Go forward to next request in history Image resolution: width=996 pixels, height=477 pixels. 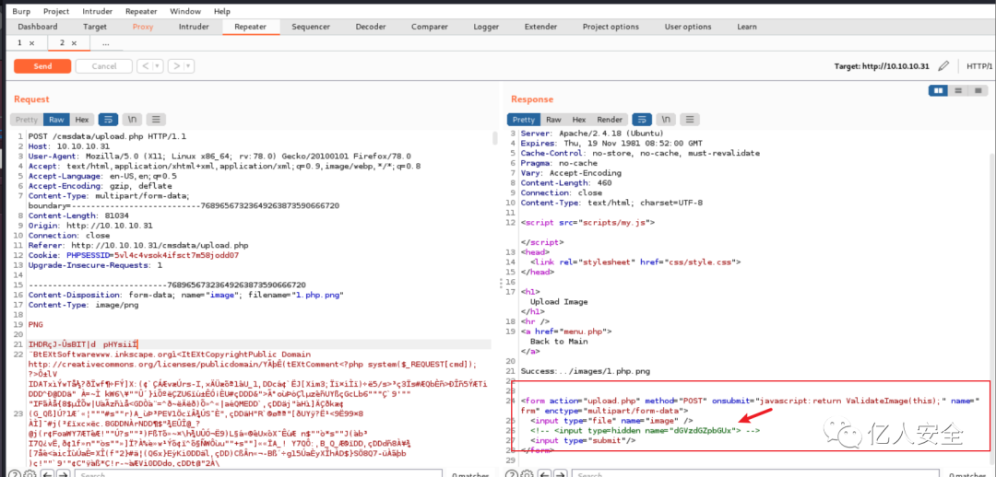(x=176, y=66)
